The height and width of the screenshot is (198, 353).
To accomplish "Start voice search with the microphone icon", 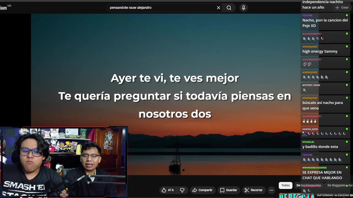I will pyautogui.click(x=244, y=8).
